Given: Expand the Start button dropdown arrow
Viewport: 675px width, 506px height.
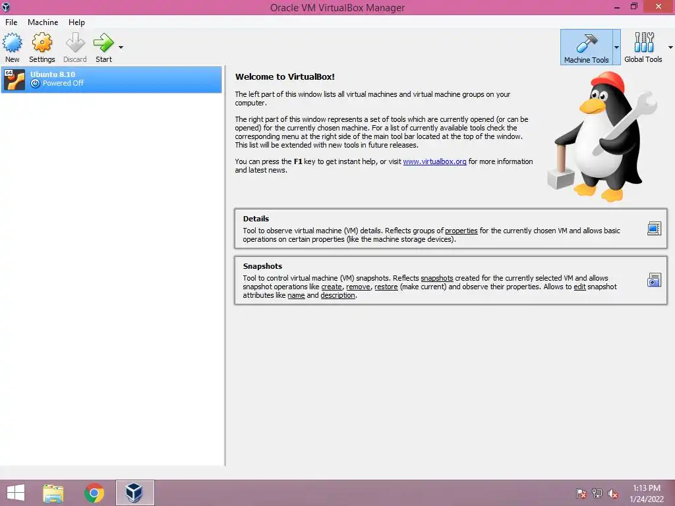Looking at the screenshot, I should [121, 47].
